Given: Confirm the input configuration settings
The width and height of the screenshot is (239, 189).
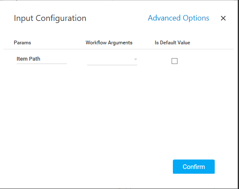Looking at the screenshot, I should (193, 166).
